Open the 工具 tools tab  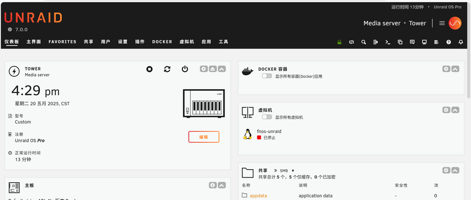[x=223, y=42]
